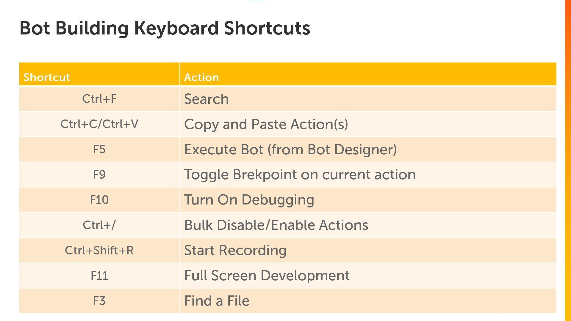Select the F10 shortcut cell
The image size is (571, 321).
[x=99, y=200]
